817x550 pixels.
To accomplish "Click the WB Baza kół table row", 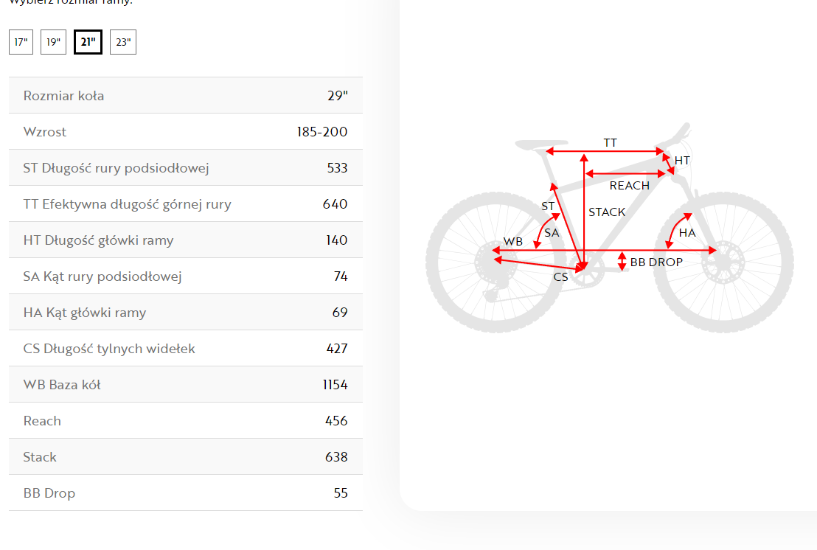I will pyautogui.click(x=185, y=385).
